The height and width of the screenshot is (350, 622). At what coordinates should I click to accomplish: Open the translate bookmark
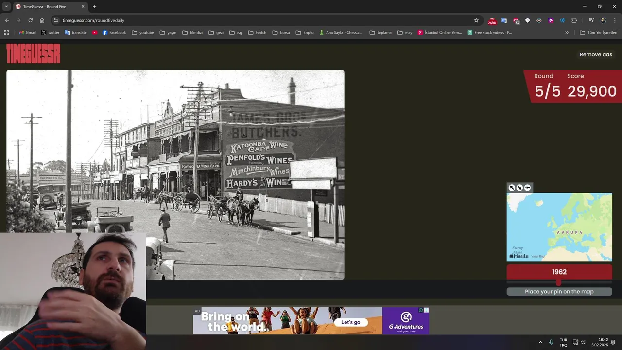click(x=75, y=33)
